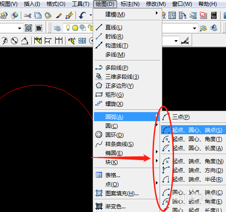
Task: Click the continue dimension icon
Action: (x=59, y=41)
